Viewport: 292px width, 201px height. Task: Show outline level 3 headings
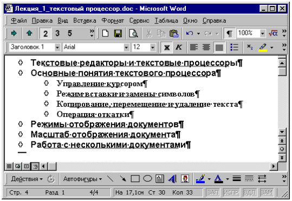[x=57, y=34]
